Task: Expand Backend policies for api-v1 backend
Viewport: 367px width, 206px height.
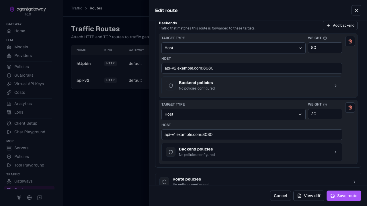Action: (x=252, y=152)
